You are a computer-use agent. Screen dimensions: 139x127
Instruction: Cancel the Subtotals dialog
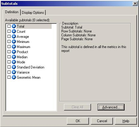[102, 121]
